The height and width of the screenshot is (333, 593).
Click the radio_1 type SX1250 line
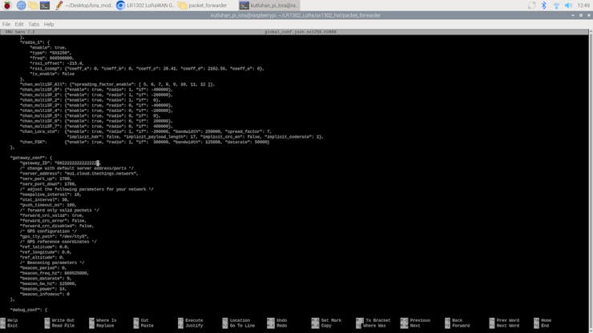pyautogui.click(x=50, y=53)
